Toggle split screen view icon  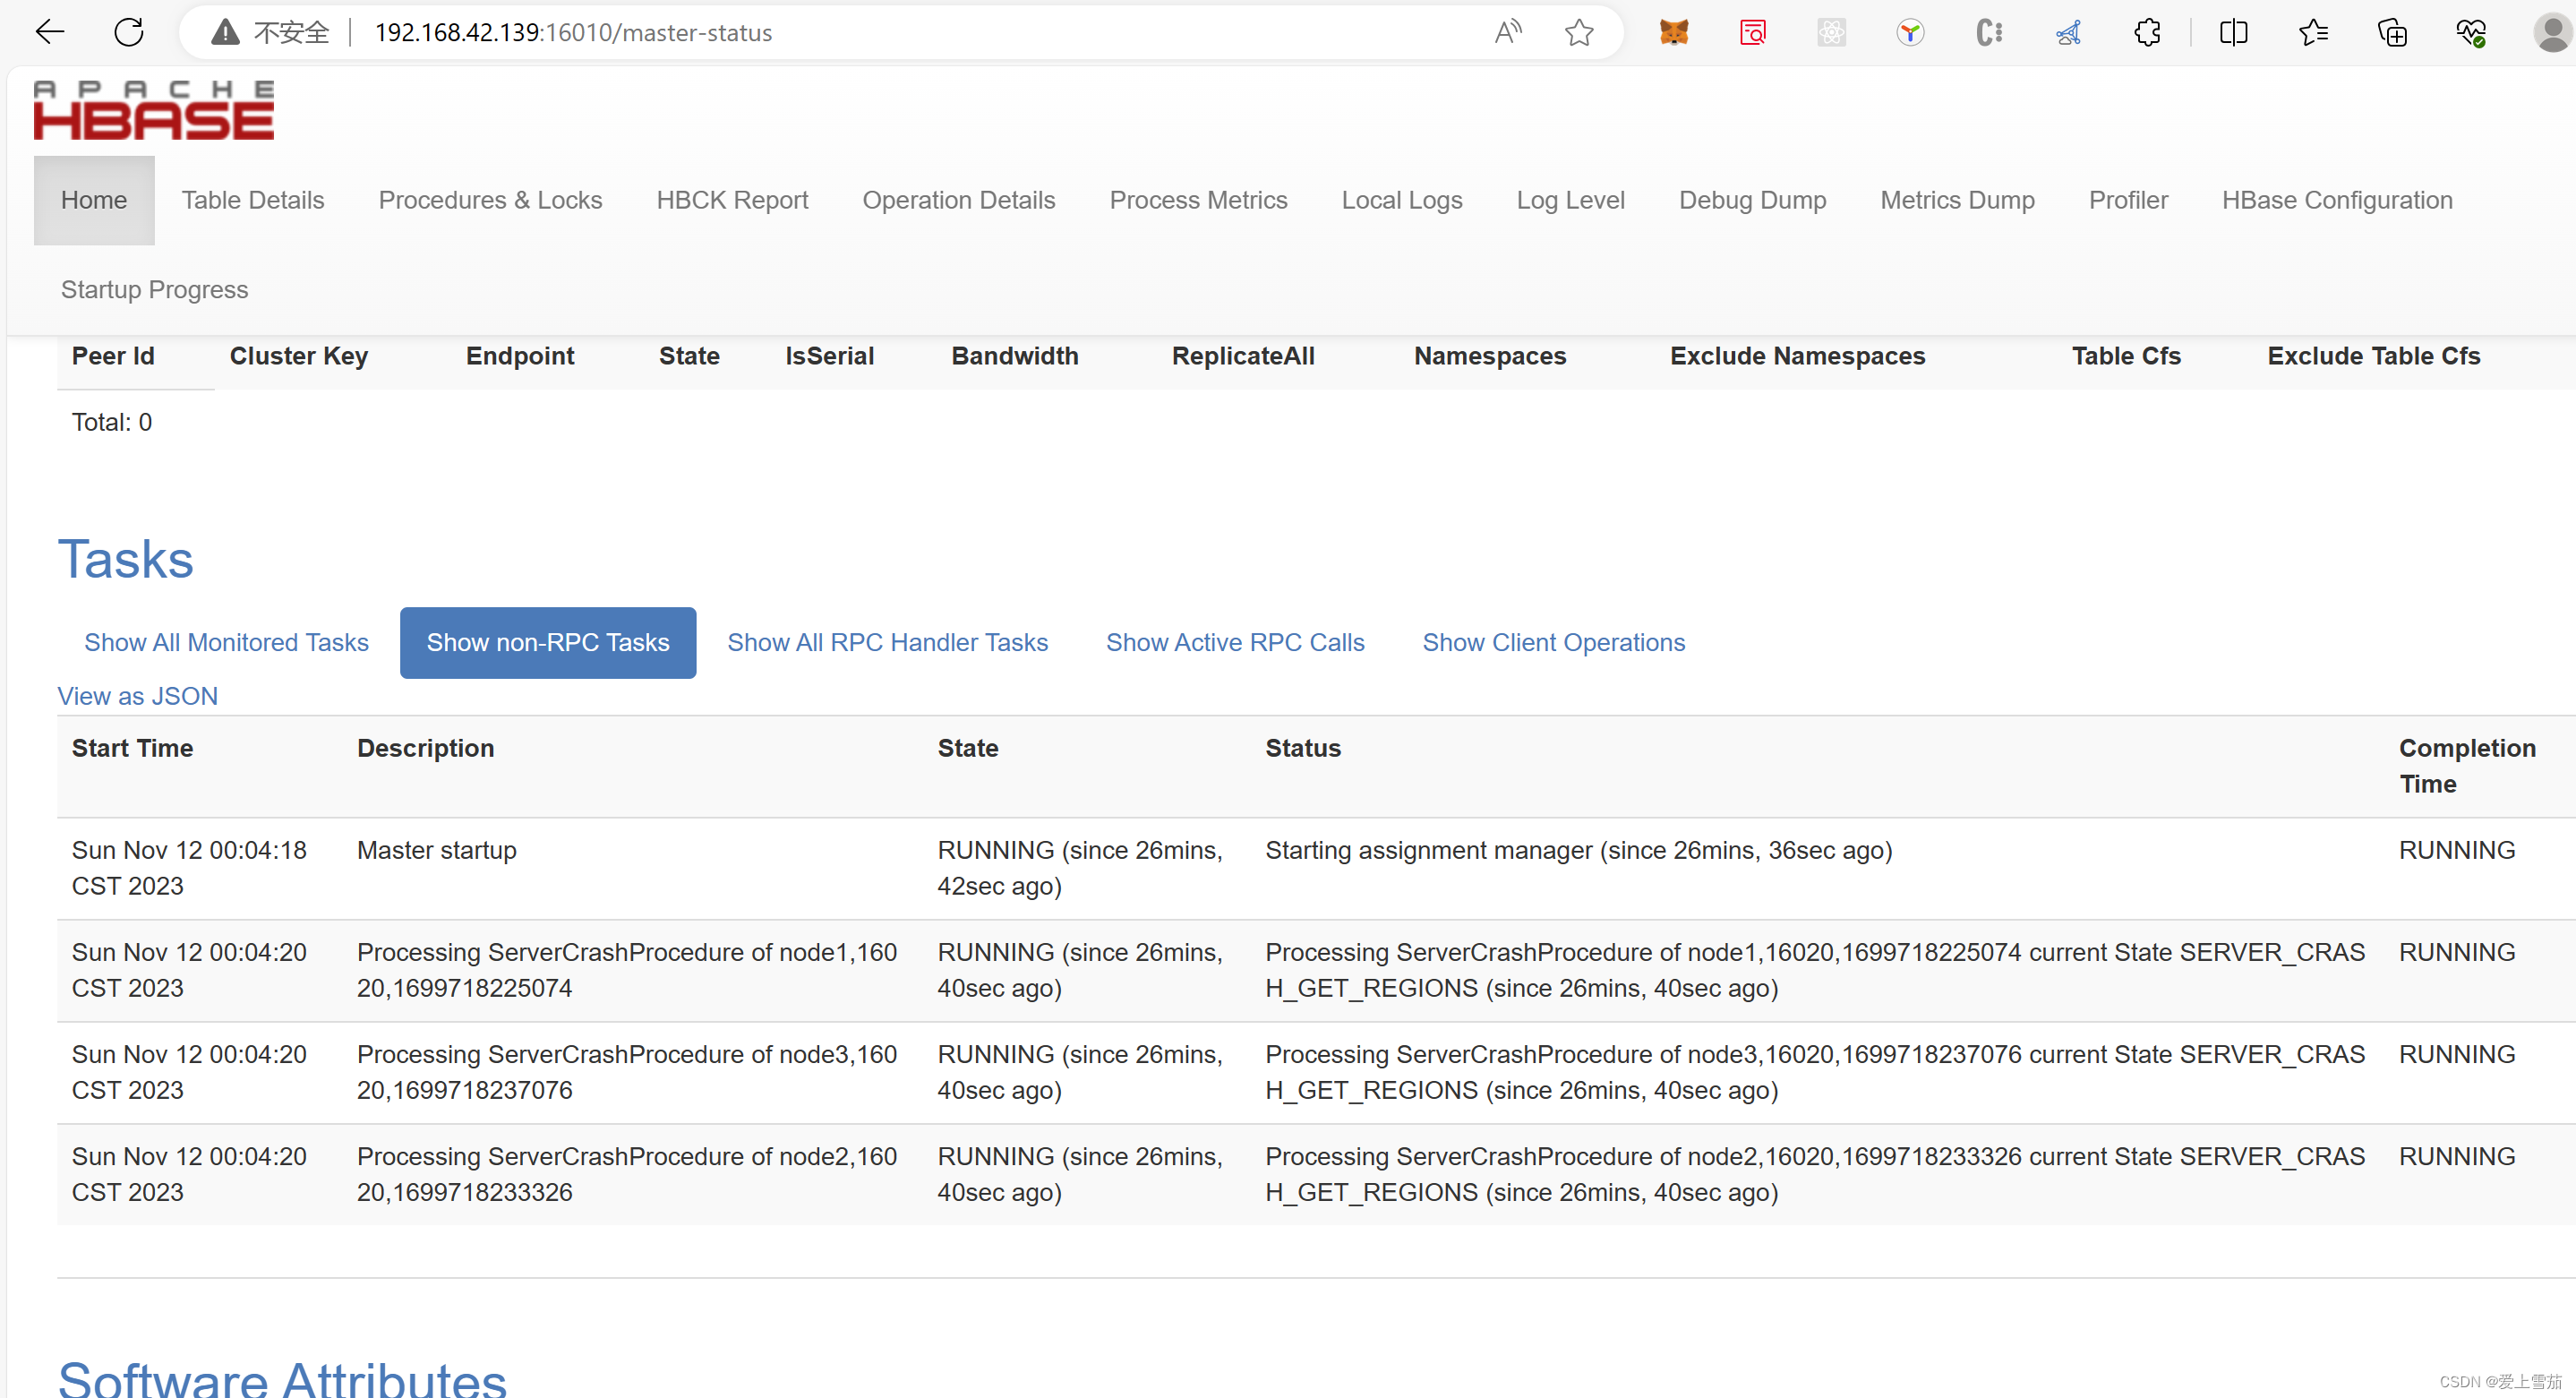[2233, 32]
